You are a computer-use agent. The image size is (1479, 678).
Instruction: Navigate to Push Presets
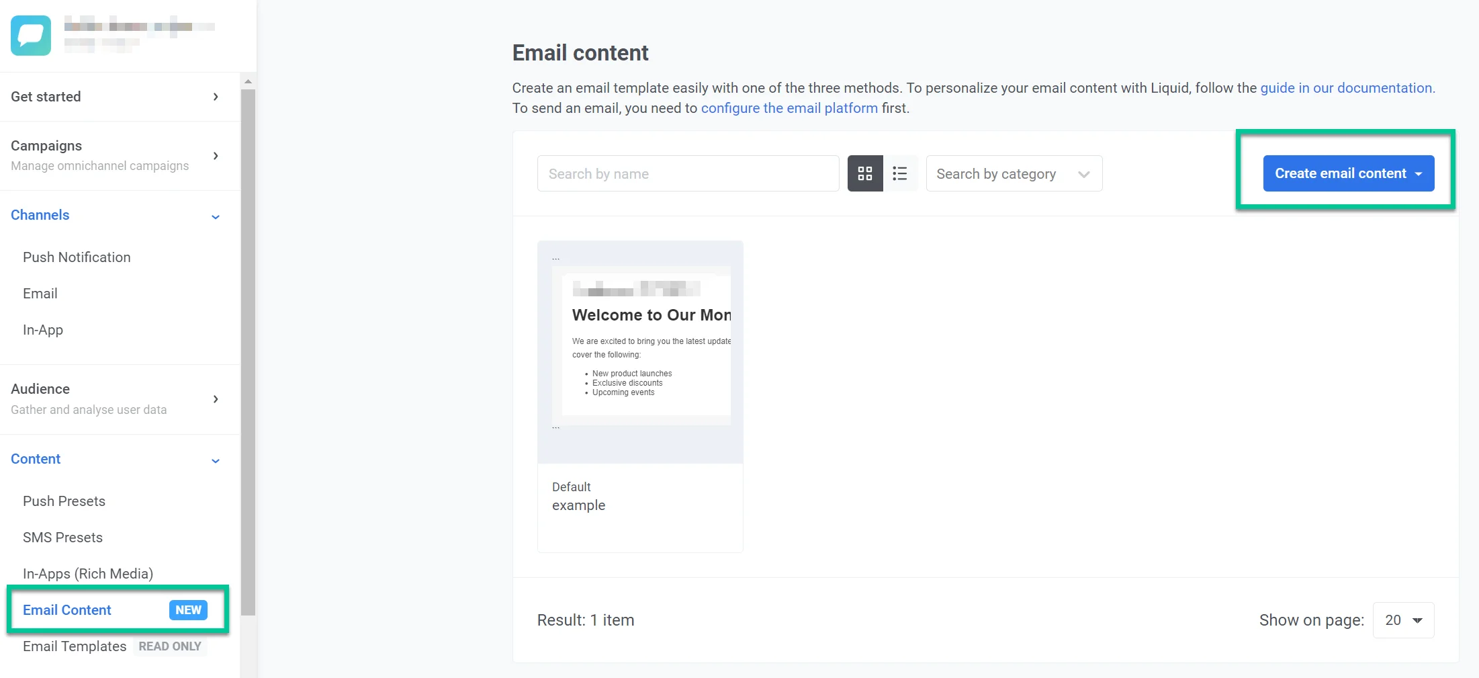(64, 501)
